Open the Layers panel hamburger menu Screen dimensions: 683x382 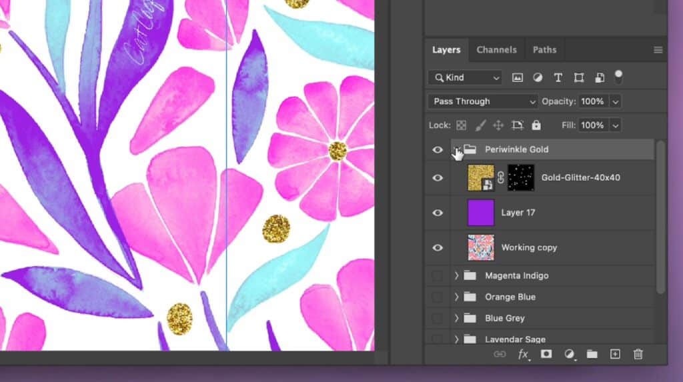[658, 50]
